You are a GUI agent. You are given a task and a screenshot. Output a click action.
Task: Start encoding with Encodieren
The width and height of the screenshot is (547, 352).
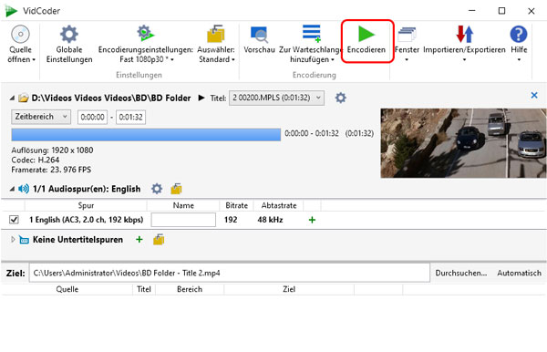(x=366, y=40)
